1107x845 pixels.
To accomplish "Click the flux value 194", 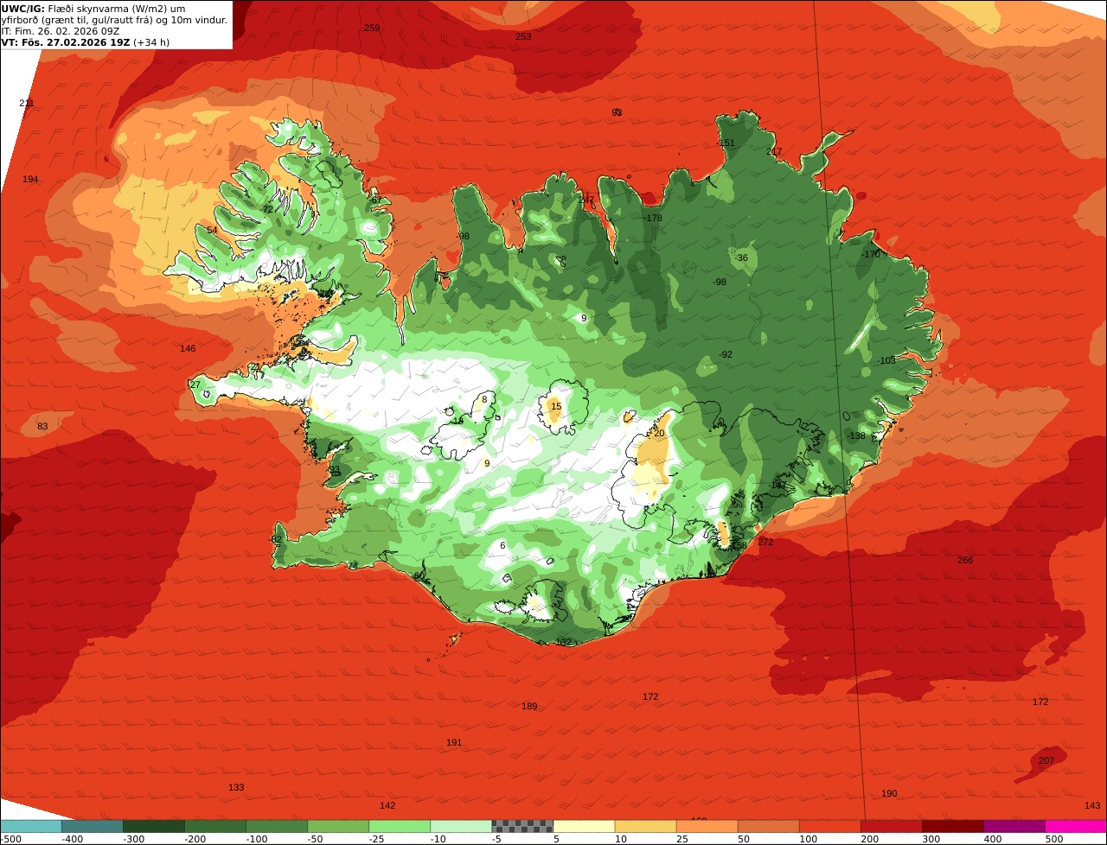I will [30, 179].
